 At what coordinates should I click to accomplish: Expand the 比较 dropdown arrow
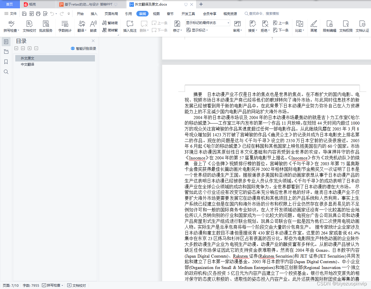[304, 31]
